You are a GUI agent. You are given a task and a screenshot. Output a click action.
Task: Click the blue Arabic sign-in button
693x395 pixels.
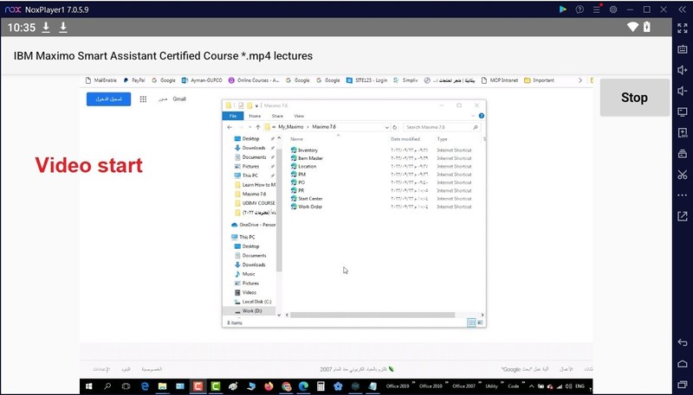click(x=109, y=99)
